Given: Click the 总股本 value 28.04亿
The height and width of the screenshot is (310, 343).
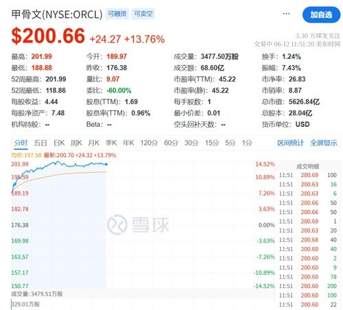Looking at the screenshot, I should click(x=300, y=113).
